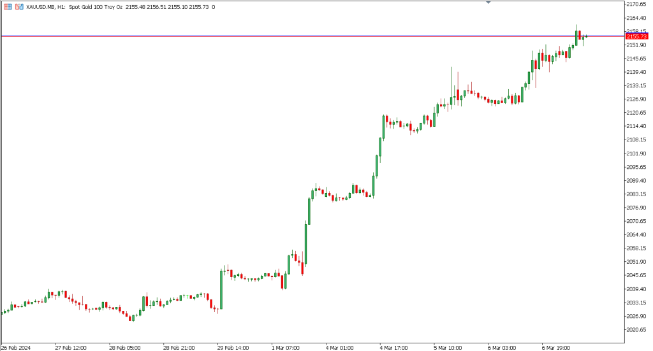This screenshot has height=351, width=653.
Task: Click the 2051.90 price axis label
Action: click(x=636, y=262)
